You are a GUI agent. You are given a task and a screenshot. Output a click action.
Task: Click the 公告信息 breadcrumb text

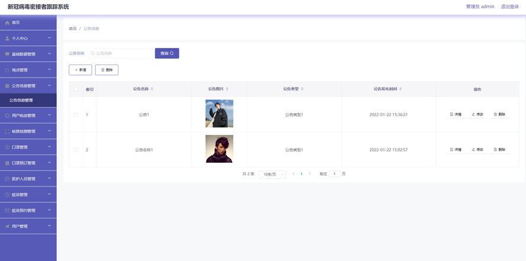click(91, 29)
